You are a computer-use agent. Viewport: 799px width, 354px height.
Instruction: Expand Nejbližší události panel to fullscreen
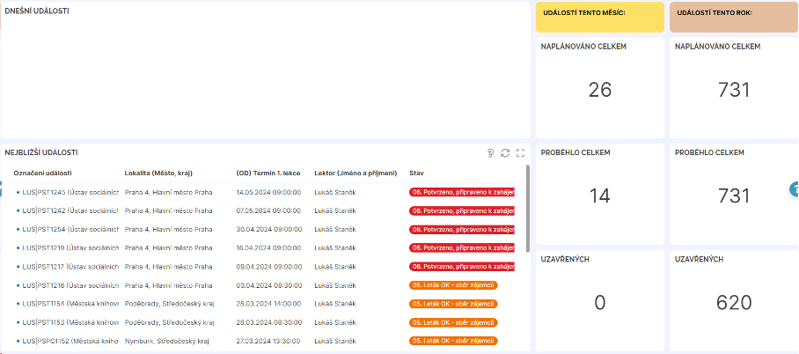[x=520, y=153]
